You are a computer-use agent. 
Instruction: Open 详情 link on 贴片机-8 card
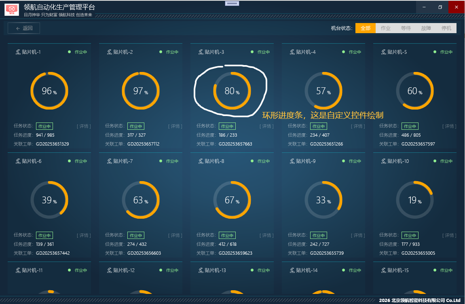266,236
